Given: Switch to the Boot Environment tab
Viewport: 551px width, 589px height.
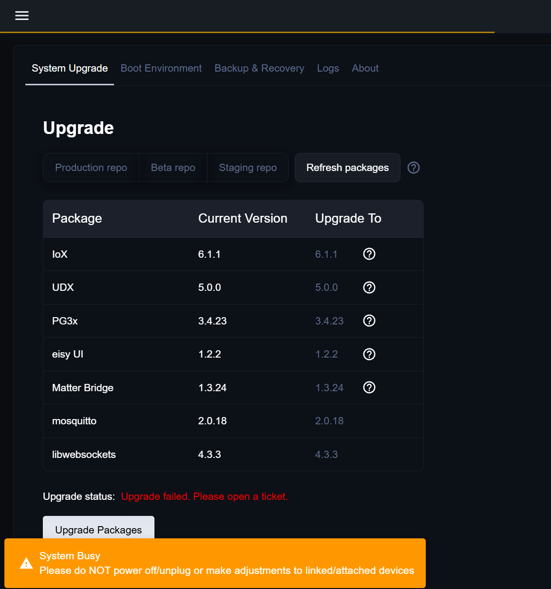Looking at the screenshot, I should (161, 68).
